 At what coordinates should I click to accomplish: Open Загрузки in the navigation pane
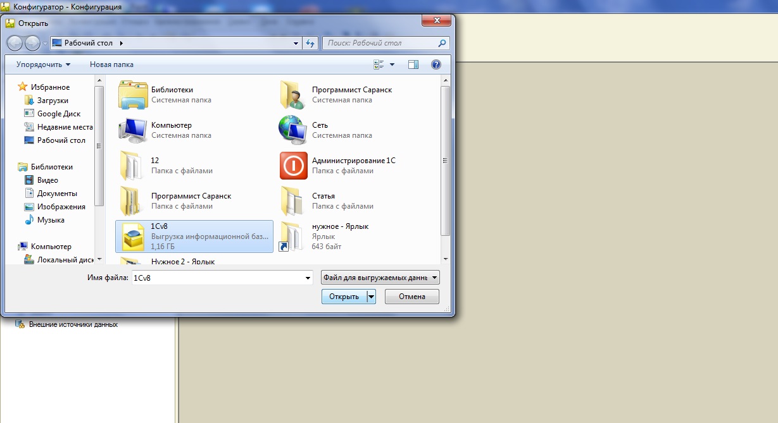(x=53, y=101)
